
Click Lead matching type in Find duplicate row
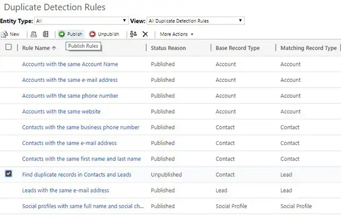pos(286,175)
